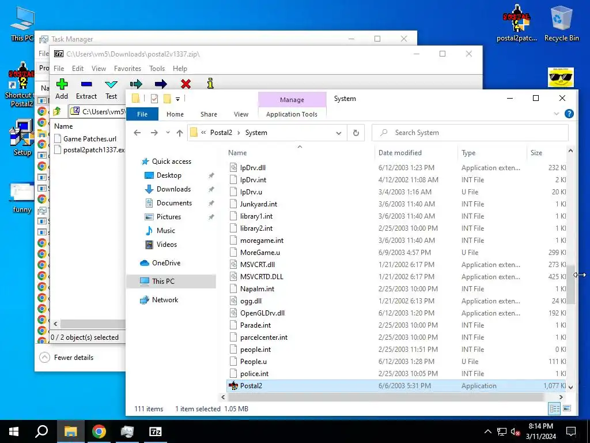Open Downloads in Quick access

tap(173, 189)
